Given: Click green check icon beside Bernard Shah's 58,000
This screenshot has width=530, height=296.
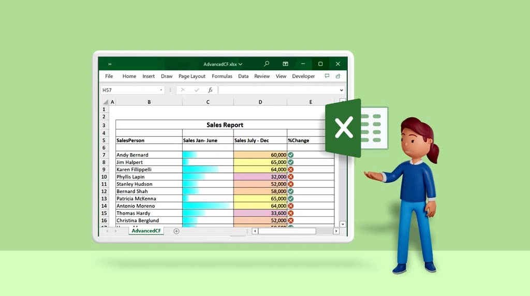Looking at the screenshot, I should 291,191.
